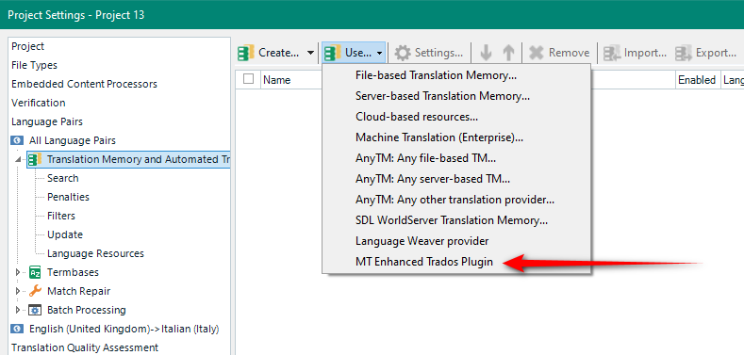Click the Remove X button

(559, 53)
